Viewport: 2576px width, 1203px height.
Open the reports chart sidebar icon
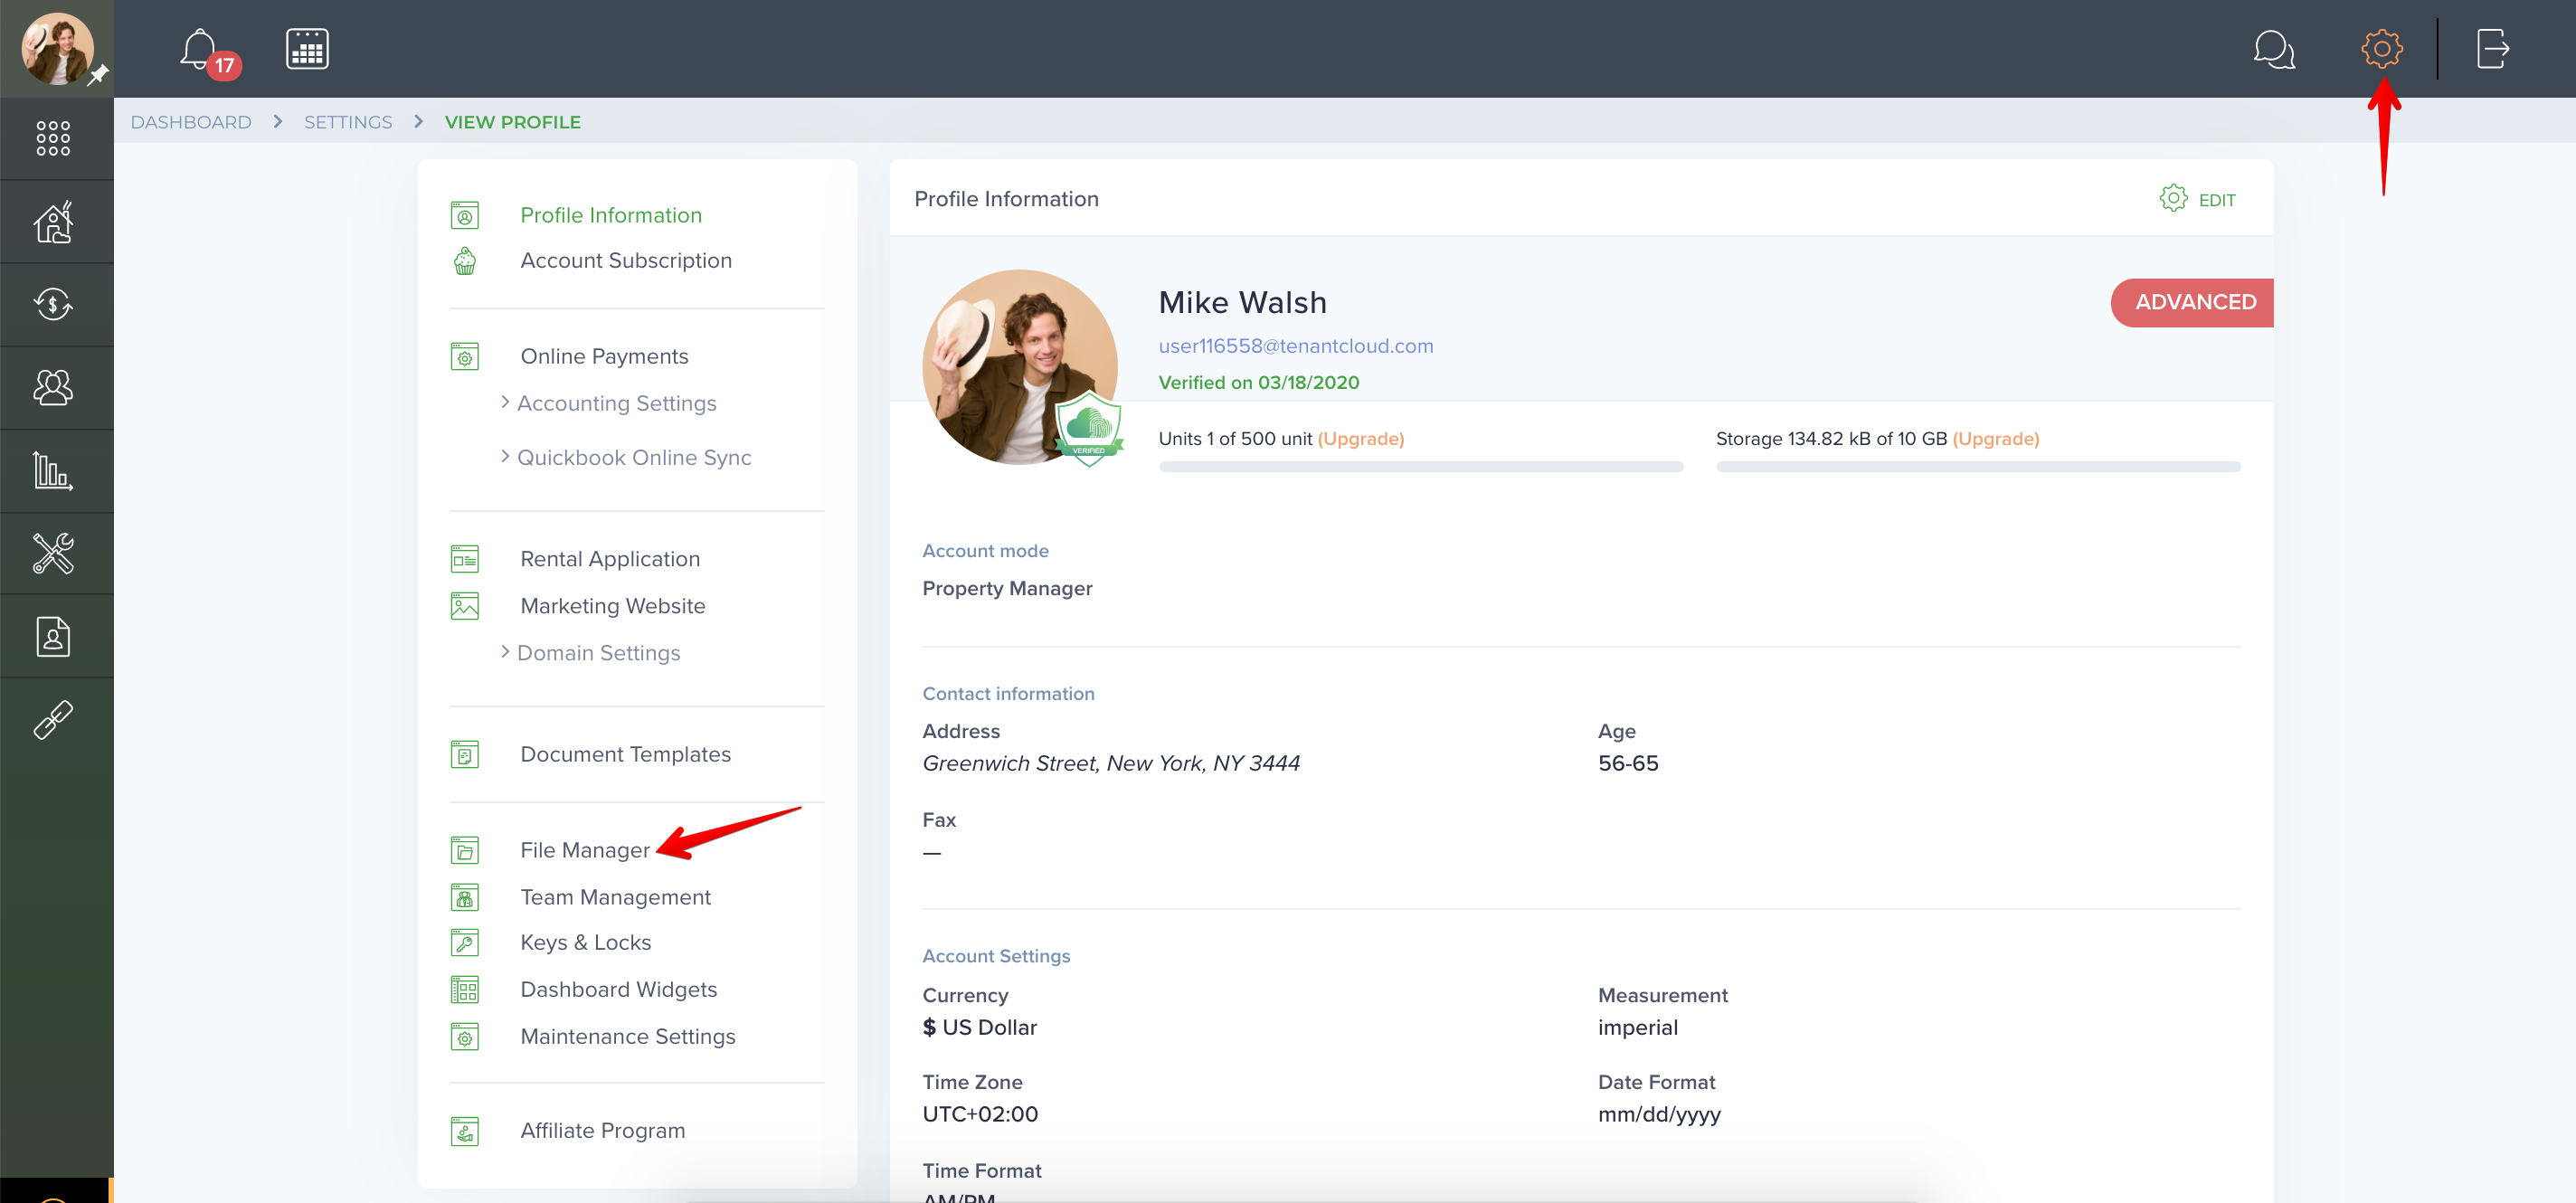pos(53,470)
